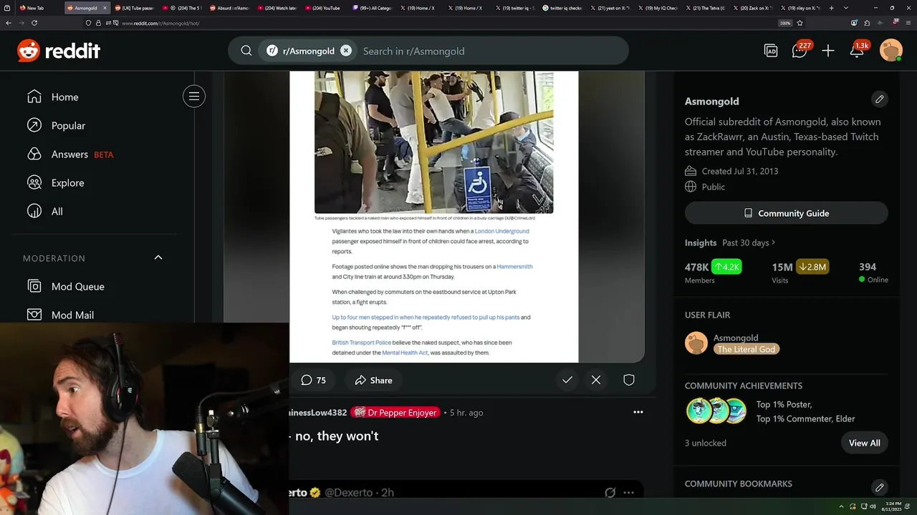Click the Home house icon
The width and height of the screenshot is (917, 515).
pos(34,97)
